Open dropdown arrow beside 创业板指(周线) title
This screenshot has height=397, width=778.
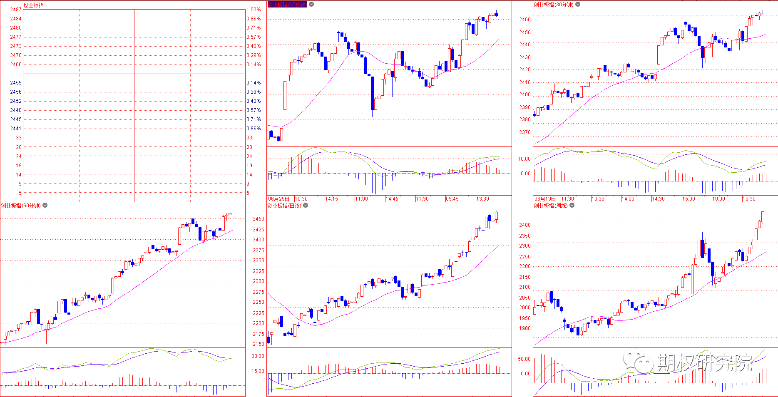(x=572, y=206)
